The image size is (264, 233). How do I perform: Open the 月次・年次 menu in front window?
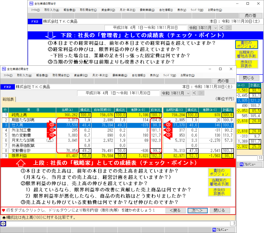(100, 75)
